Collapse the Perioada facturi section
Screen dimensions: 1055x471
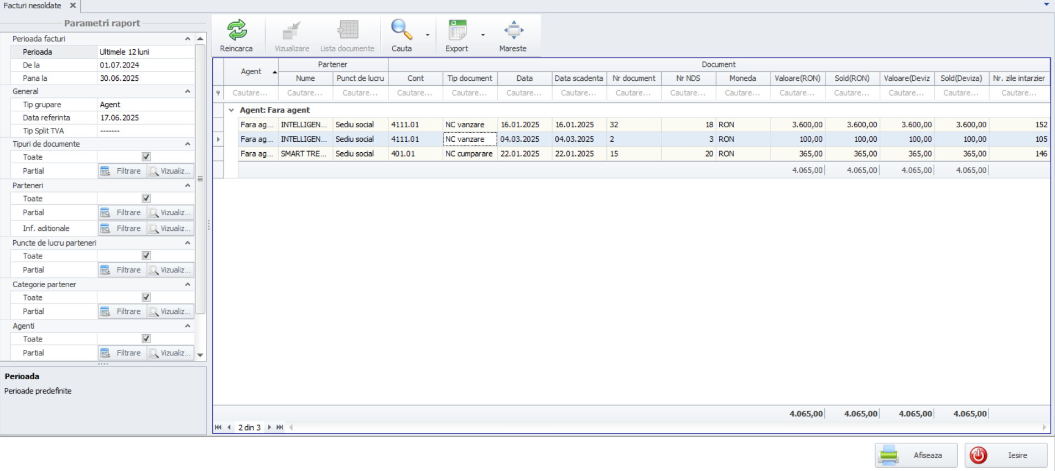(x=188, y=39)
